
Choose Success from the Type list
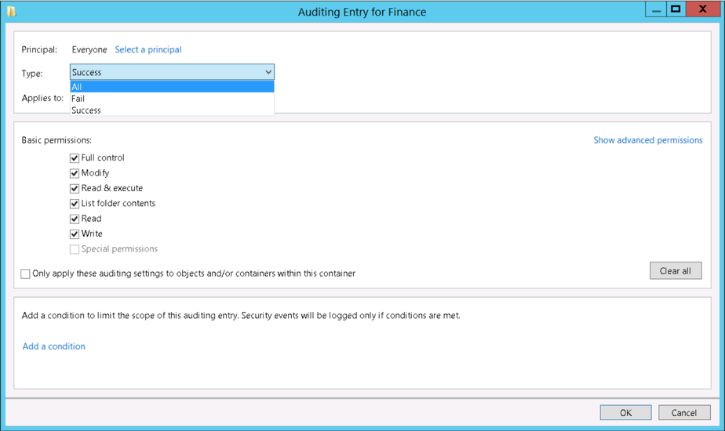[x=172, y=110]
